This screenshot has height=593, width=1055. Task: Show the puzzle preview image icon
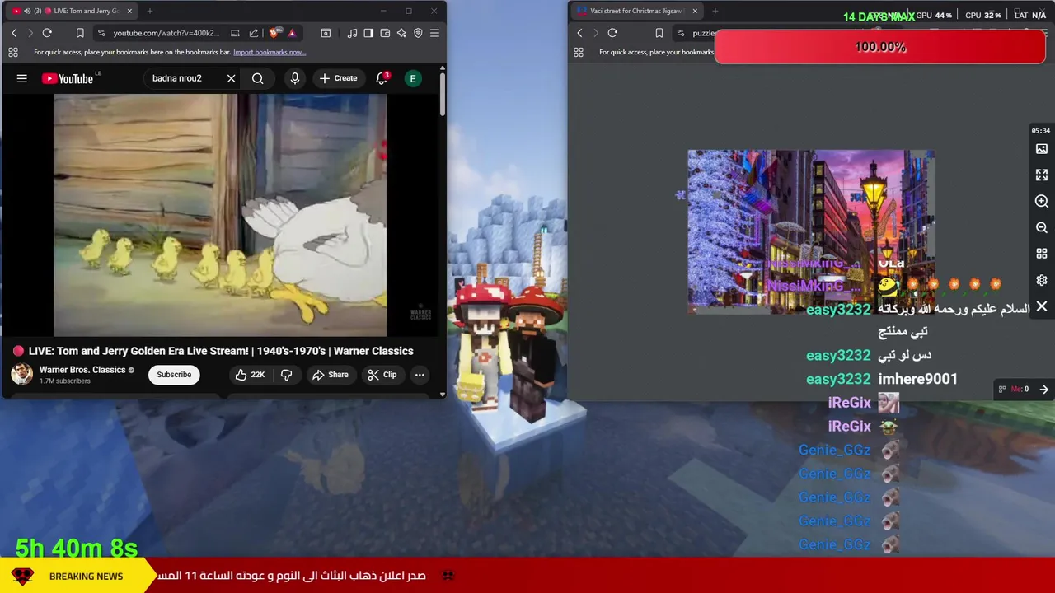click(1042, 149)
